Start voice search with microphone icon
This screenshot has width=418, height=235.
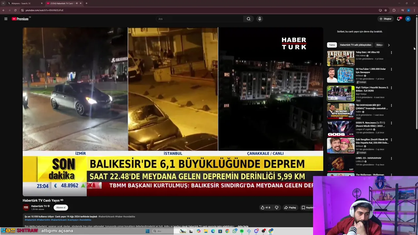coord(260,19)
